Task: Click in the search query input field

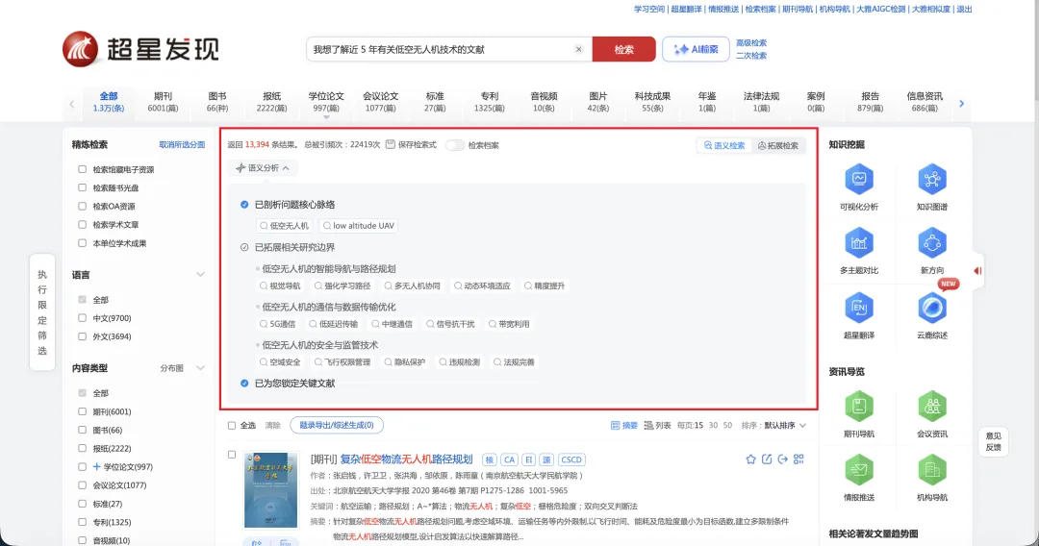Action: (441, 49)
